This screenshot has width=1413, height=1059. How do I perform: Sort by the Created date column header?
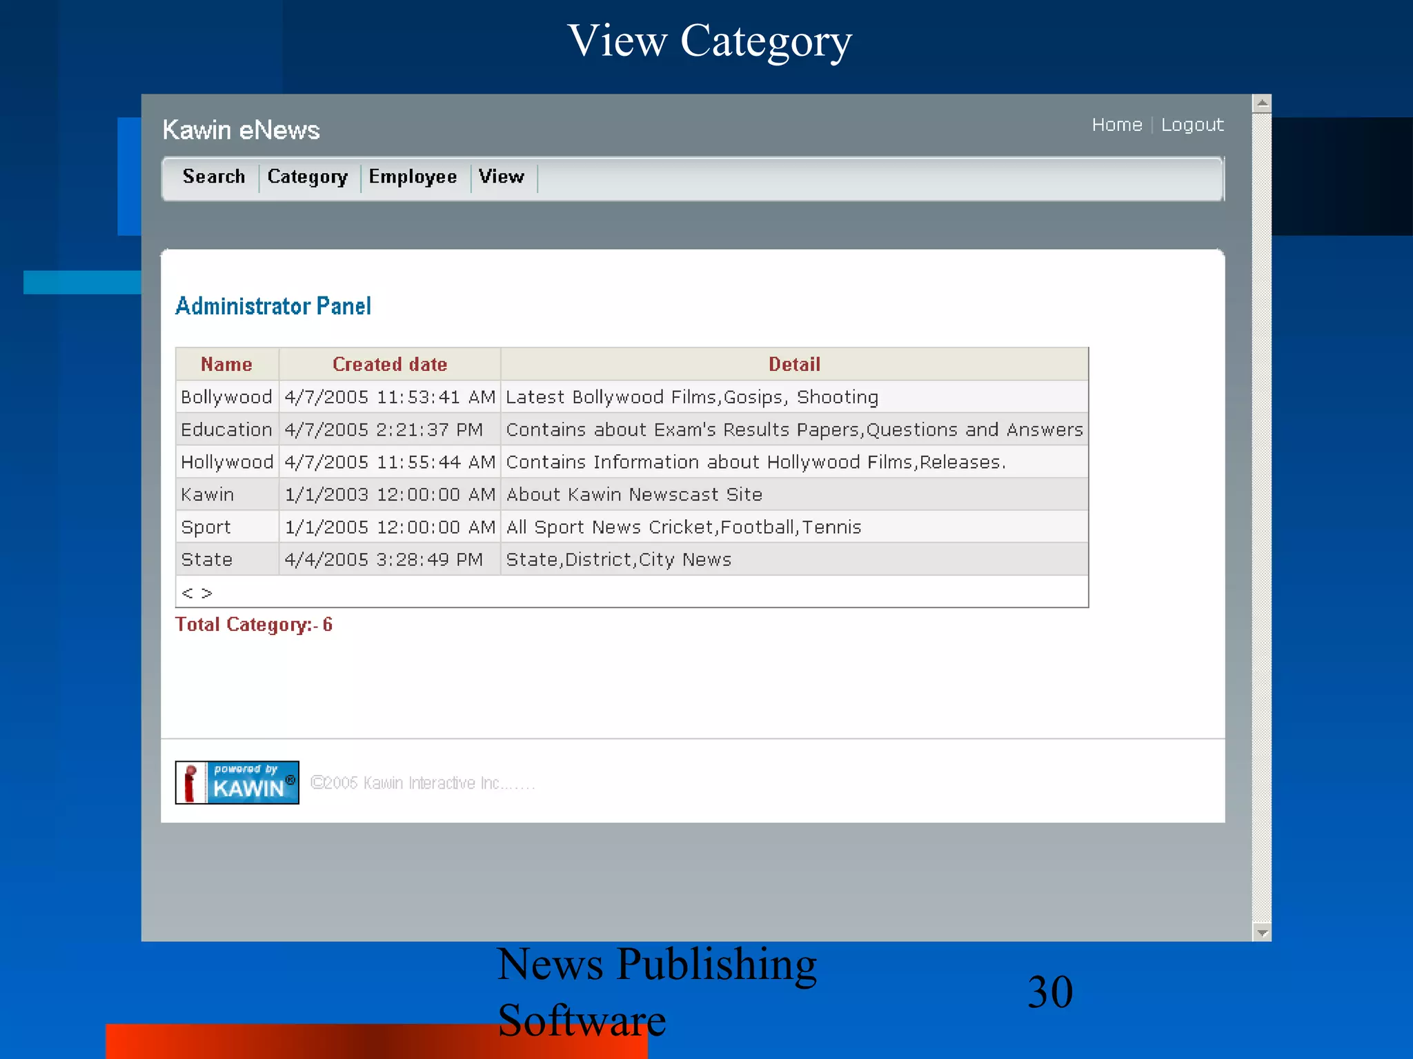pos(390,365)
